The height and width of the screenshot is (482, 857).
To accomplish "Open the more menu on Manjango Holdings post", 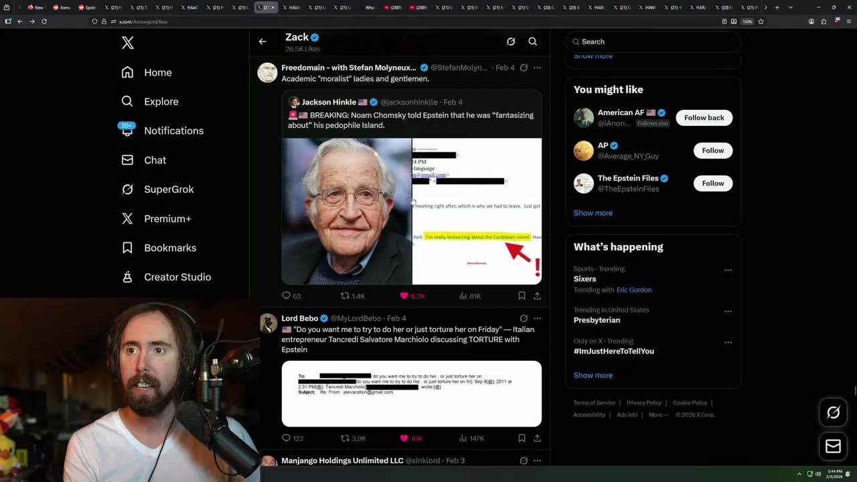I will click(537, 461).
